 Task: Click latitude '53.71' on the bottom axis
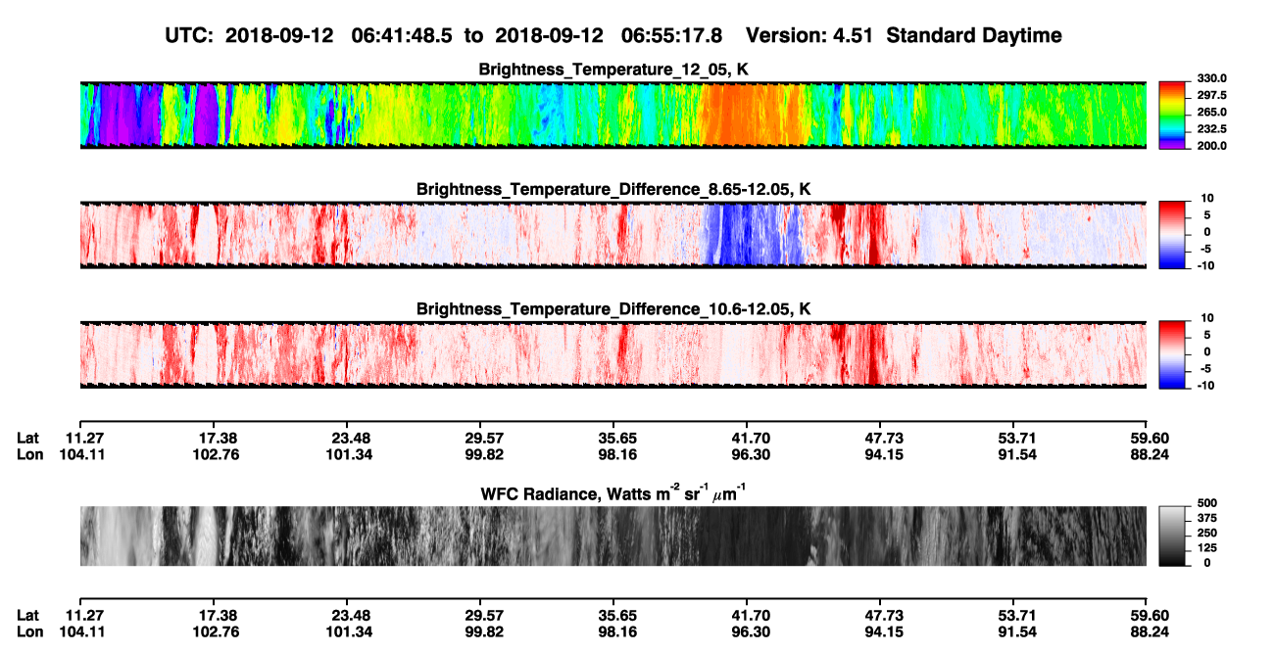click(1013, 616)
